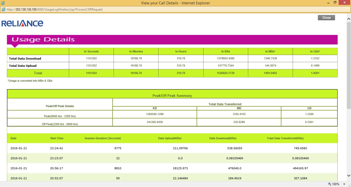351x187 pixels.
Task: Select the Session Duration (Seconds) column header
Action: click(103, 138)
